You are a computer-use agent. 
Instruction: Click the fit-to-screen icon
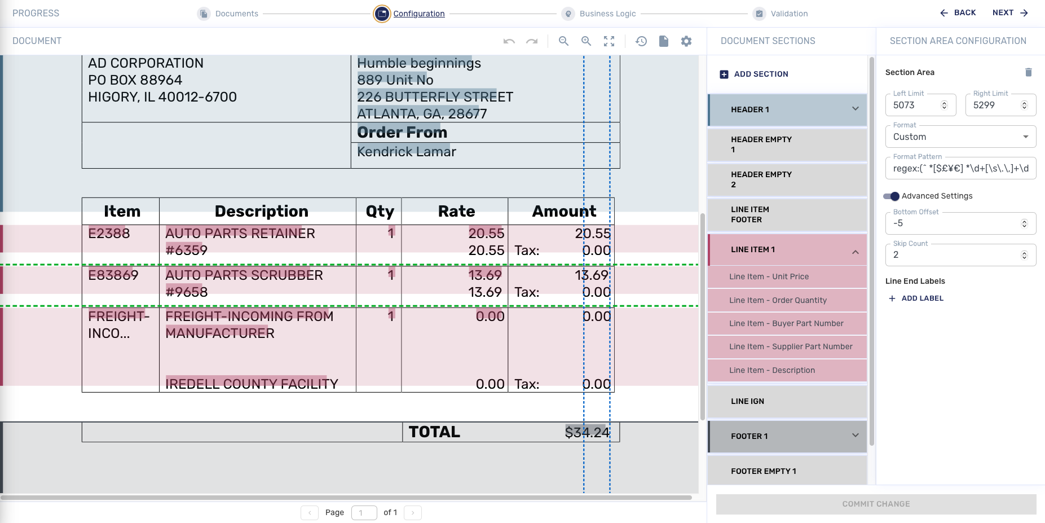tap(609, 41)
